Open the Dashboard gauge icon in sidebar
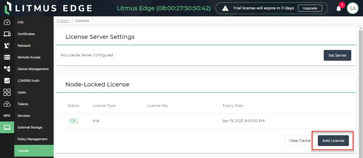The width and height of the screenshot is (363, 158). click(7, 22)
